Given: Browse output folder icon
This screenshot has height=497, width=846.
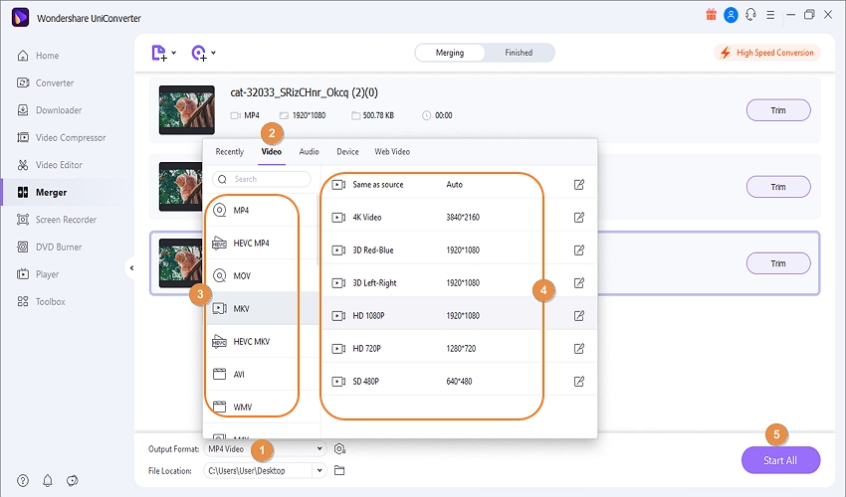Looking at the screenshot, I should coord(339,470).
